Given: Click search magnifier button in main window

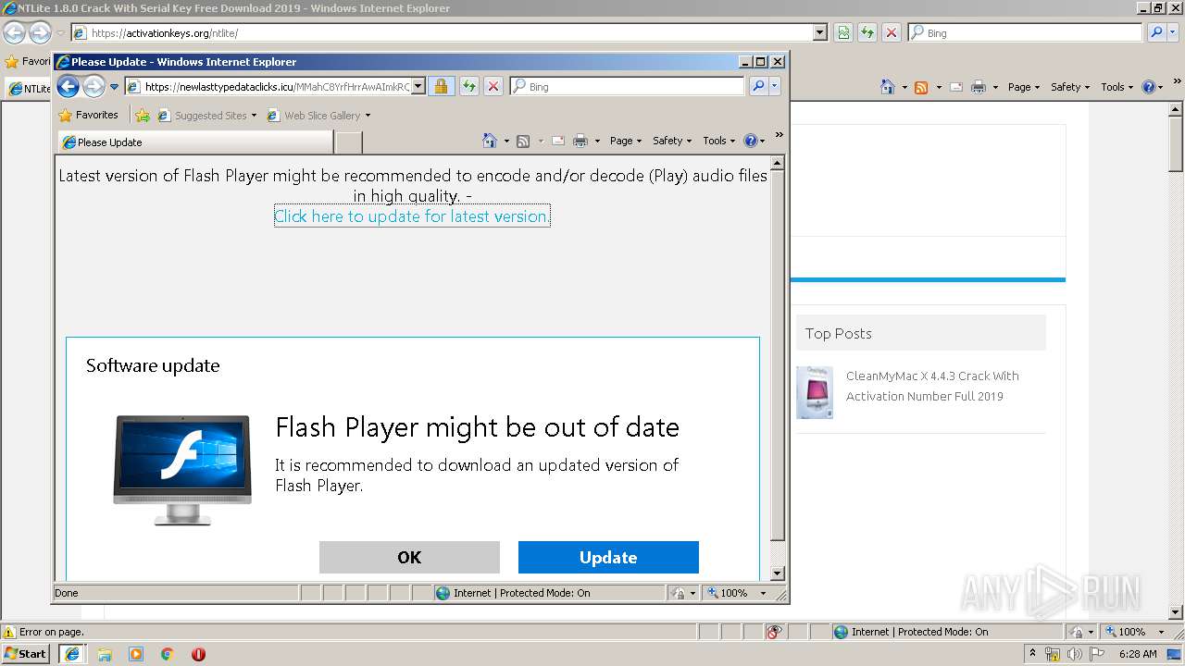Looking at the screenshot, I should click(1156, 32).
